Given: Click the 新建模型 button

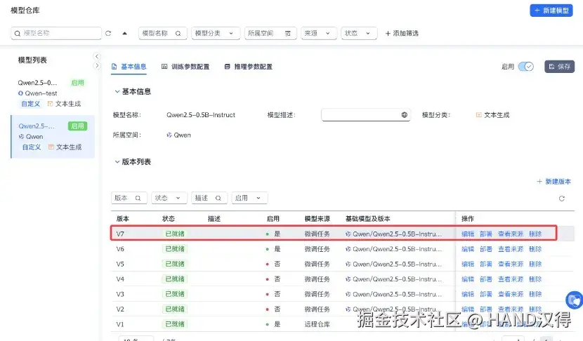Looking at the screenshot, I should [x=551, y=11].
